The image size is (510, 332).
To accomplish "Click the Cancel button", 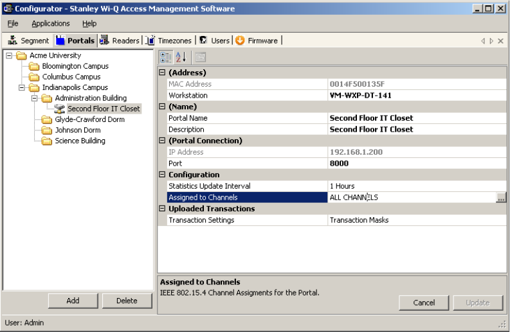I will coord(424,302).
